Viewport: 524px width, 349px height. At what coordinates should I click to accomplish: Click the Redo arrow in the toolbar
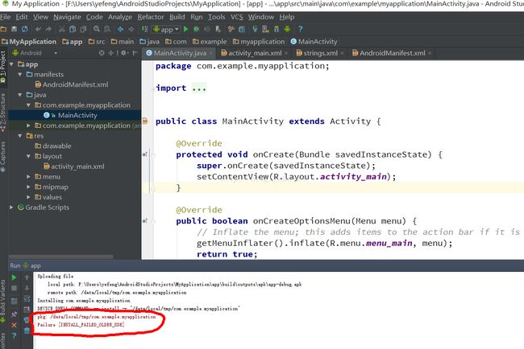[x=49, y=29]
